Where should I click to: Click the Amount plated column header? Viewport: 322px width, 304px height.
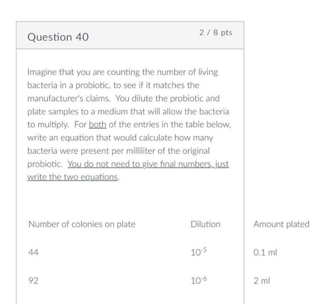281,224
